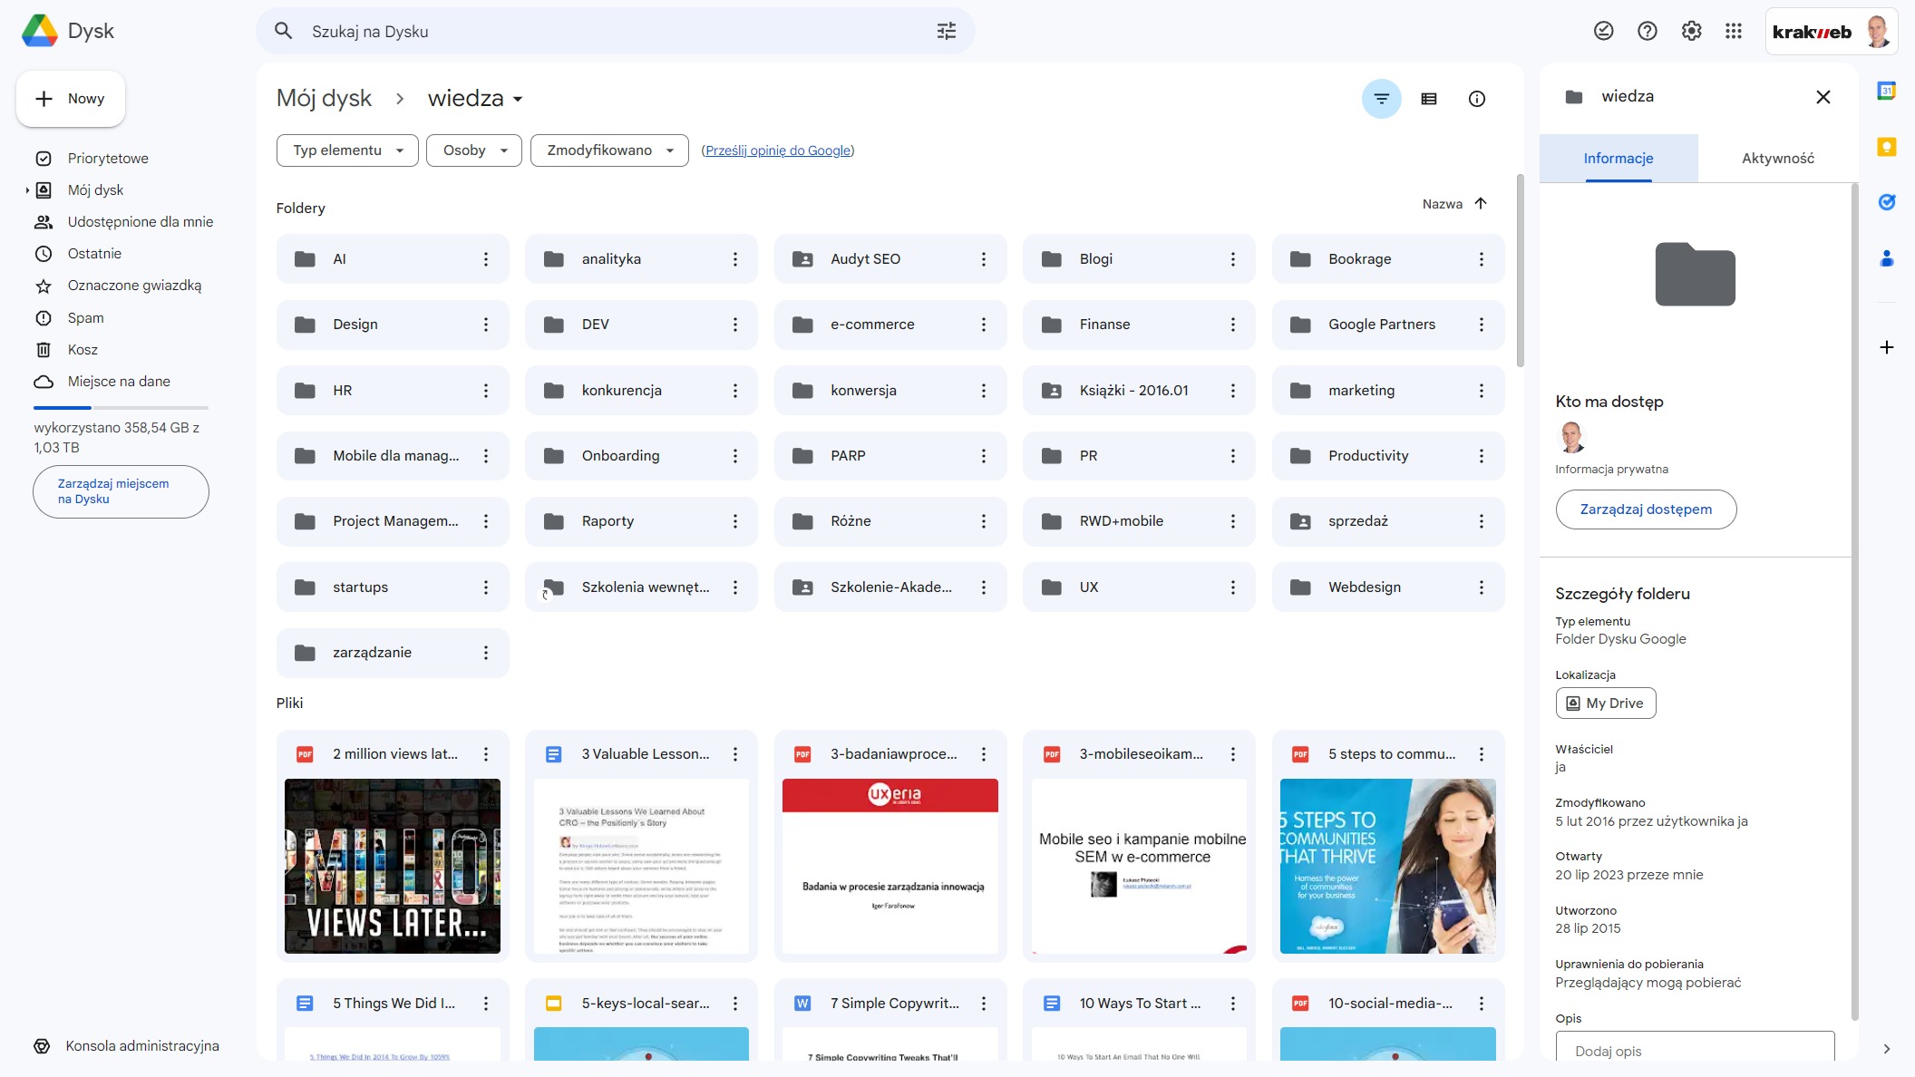Click the plus to get add-ons

point(1887,347)
